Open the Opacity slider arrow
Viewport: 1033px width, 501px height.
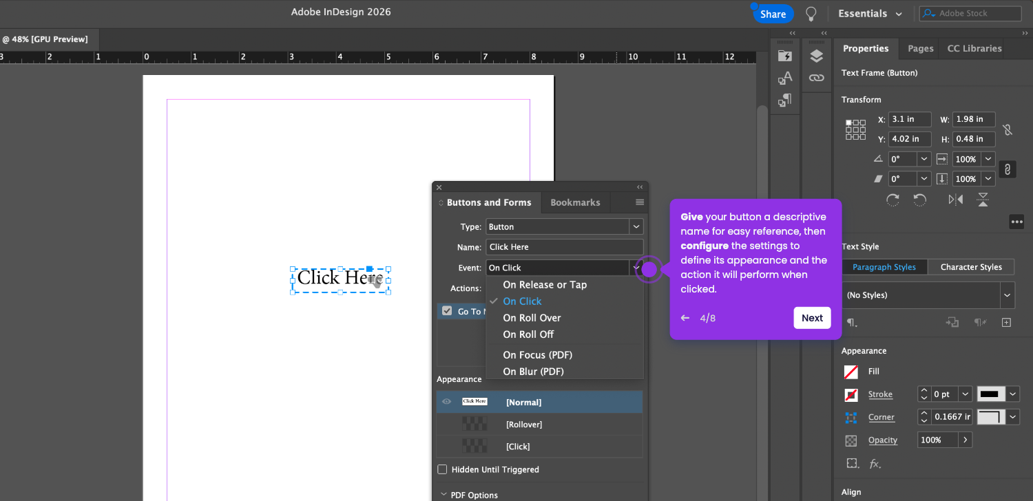pos(965,440)
